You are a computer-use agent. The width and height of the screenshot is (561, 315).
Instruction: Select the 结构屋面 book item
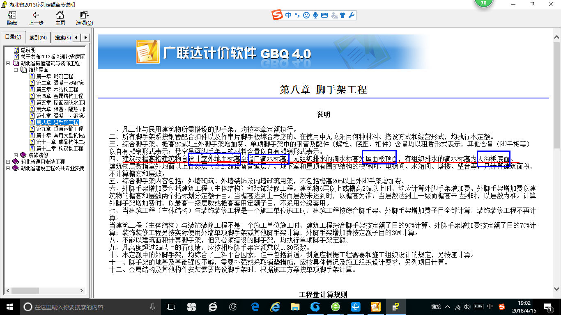coord(38,70)
